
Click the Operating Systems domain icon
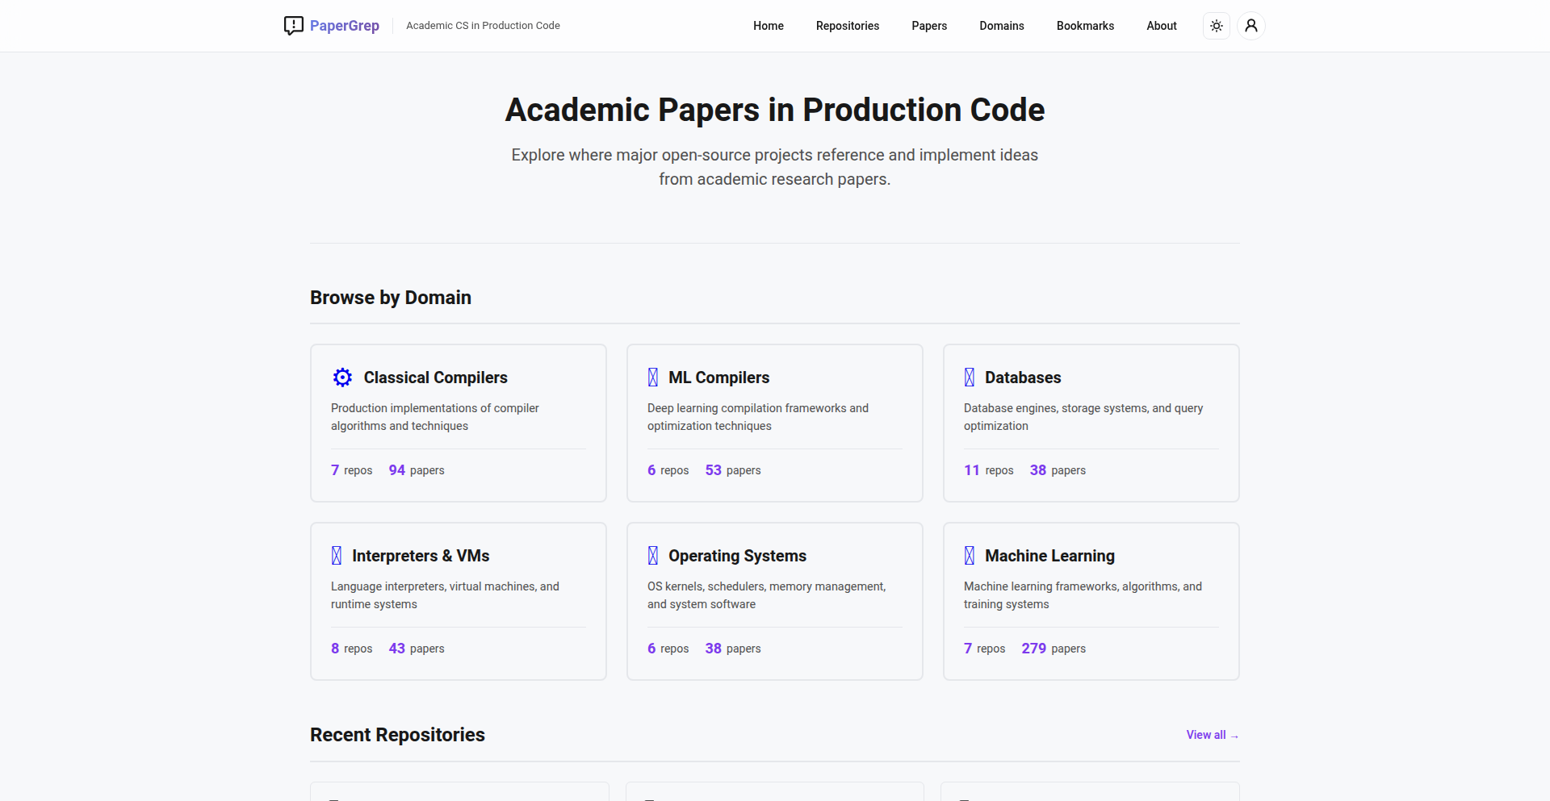click(x=653, y=555)
